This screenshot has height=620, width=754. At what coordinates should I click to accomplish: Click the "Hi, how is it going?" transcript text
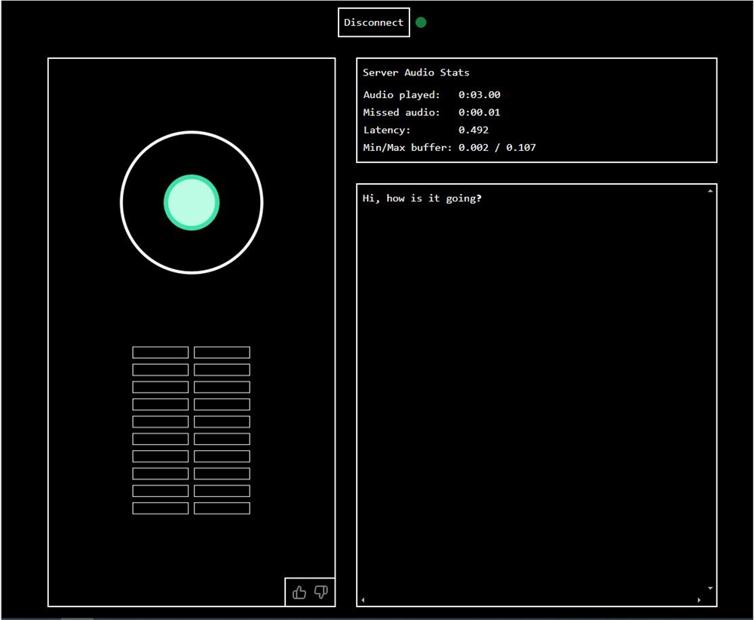(422, 199)
